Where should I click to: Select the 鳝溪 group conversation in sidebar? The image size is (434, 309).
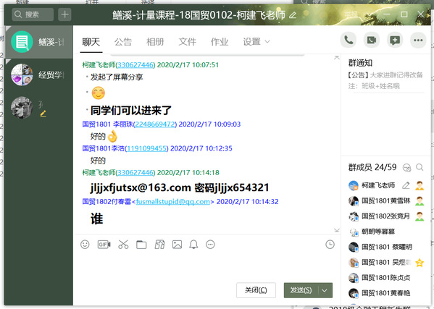(x=38, y=42)
